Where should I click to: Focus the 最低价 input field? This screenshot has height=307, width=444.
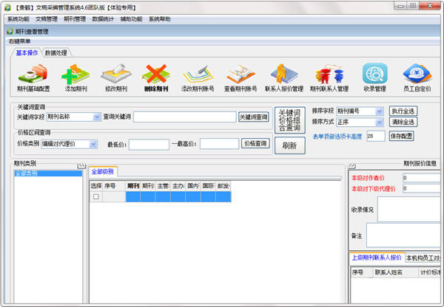(x=149, y=145)
